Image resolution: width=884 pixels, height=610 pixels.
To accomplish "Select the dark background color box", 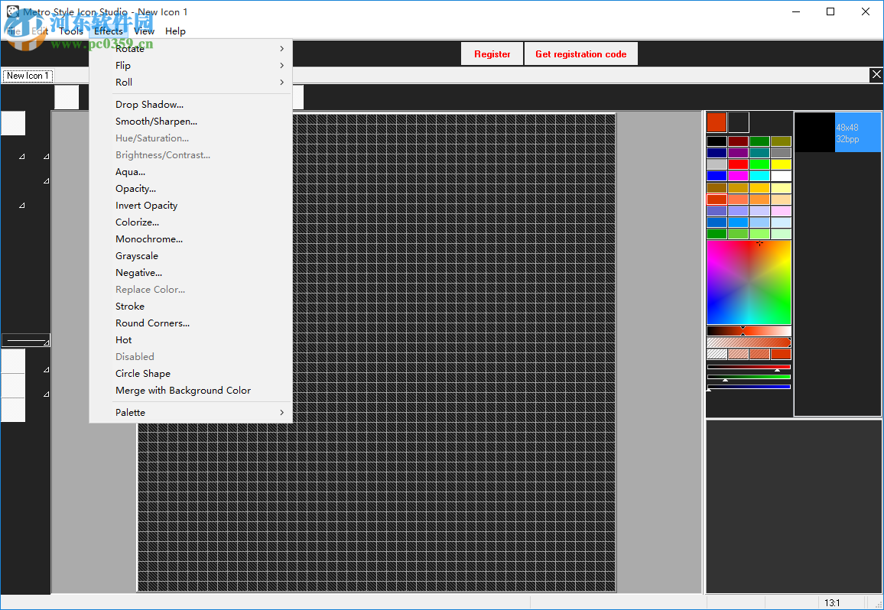I will click(738, 122).
